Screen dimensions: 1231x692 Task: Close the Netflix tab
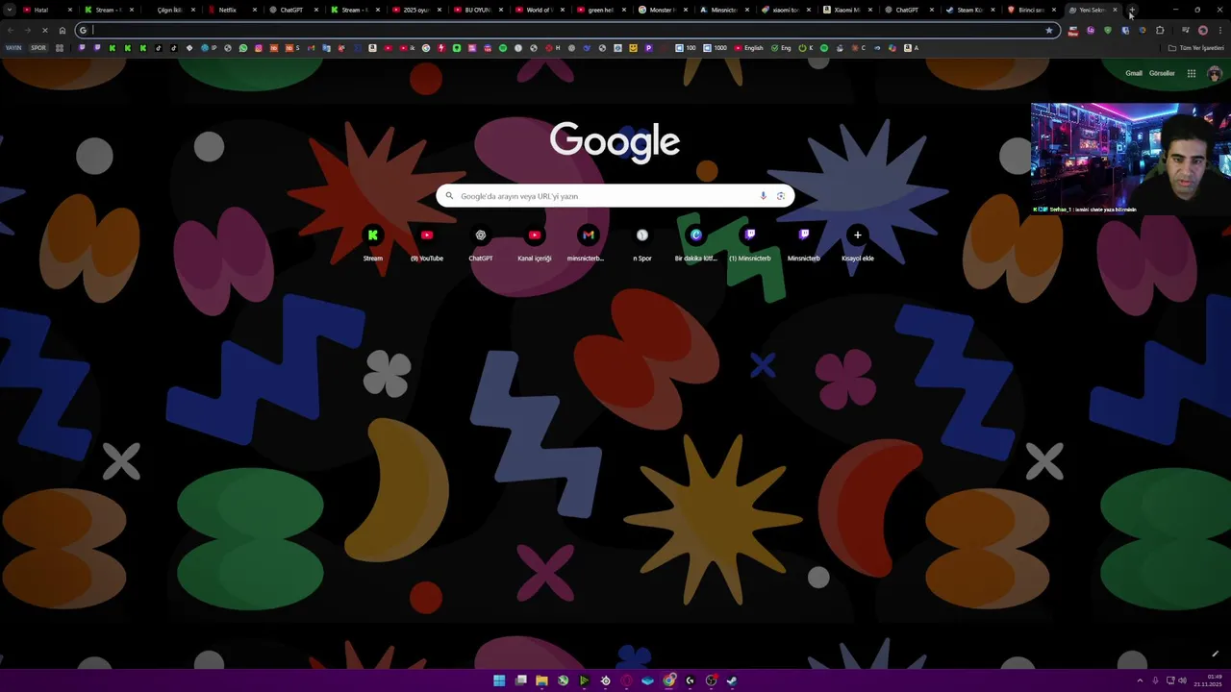(x=255, y=10)
